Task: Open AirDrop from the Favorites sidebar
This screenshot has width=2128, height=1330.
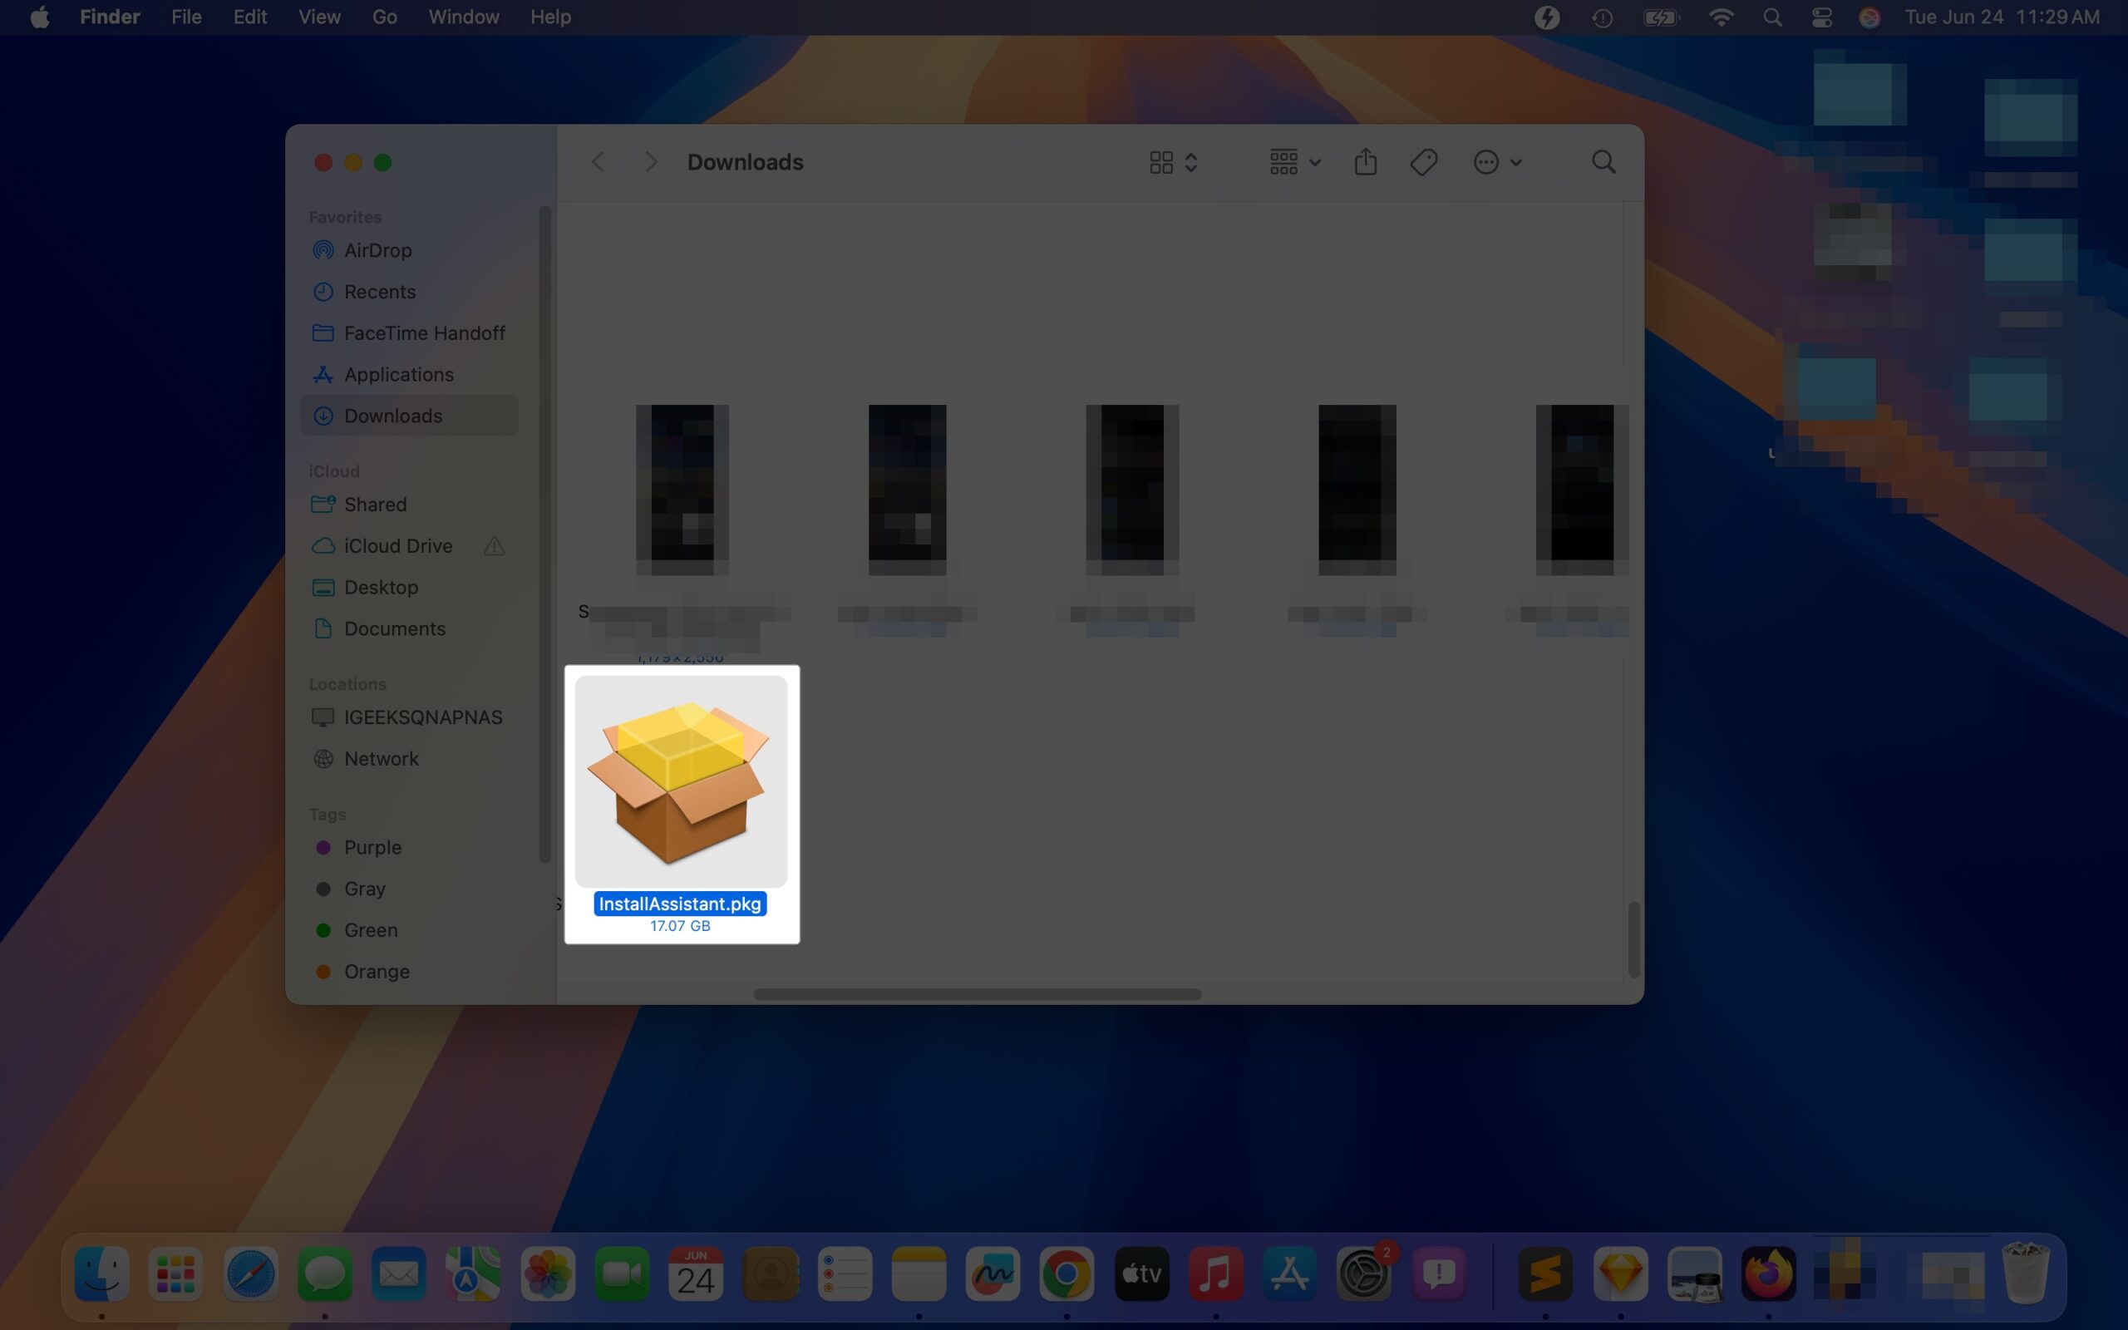Action: tap(377, 250)
